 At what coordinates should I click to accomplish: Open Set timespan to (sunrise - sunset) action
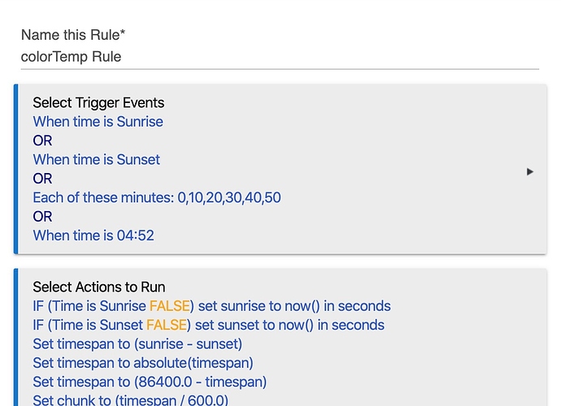point(137,344)
